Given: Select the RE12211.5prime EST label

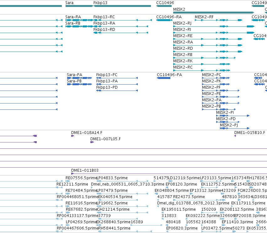Looking at the screenshot, I should coord(72,184).
